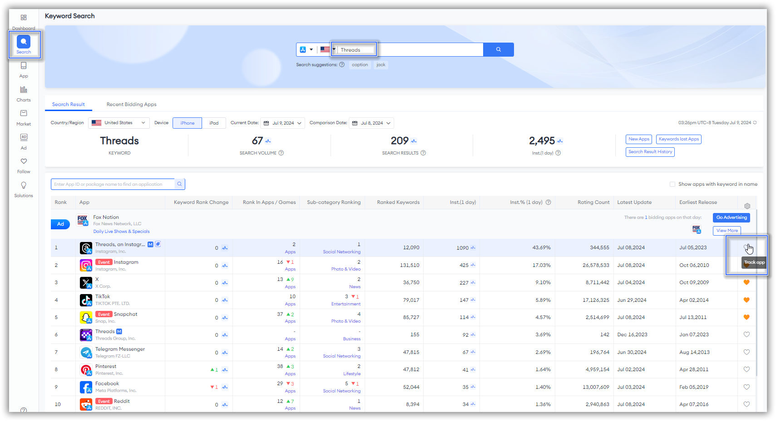Click the table vertical scrollbar
The image size is (776, 421).
tap(756, 292)
